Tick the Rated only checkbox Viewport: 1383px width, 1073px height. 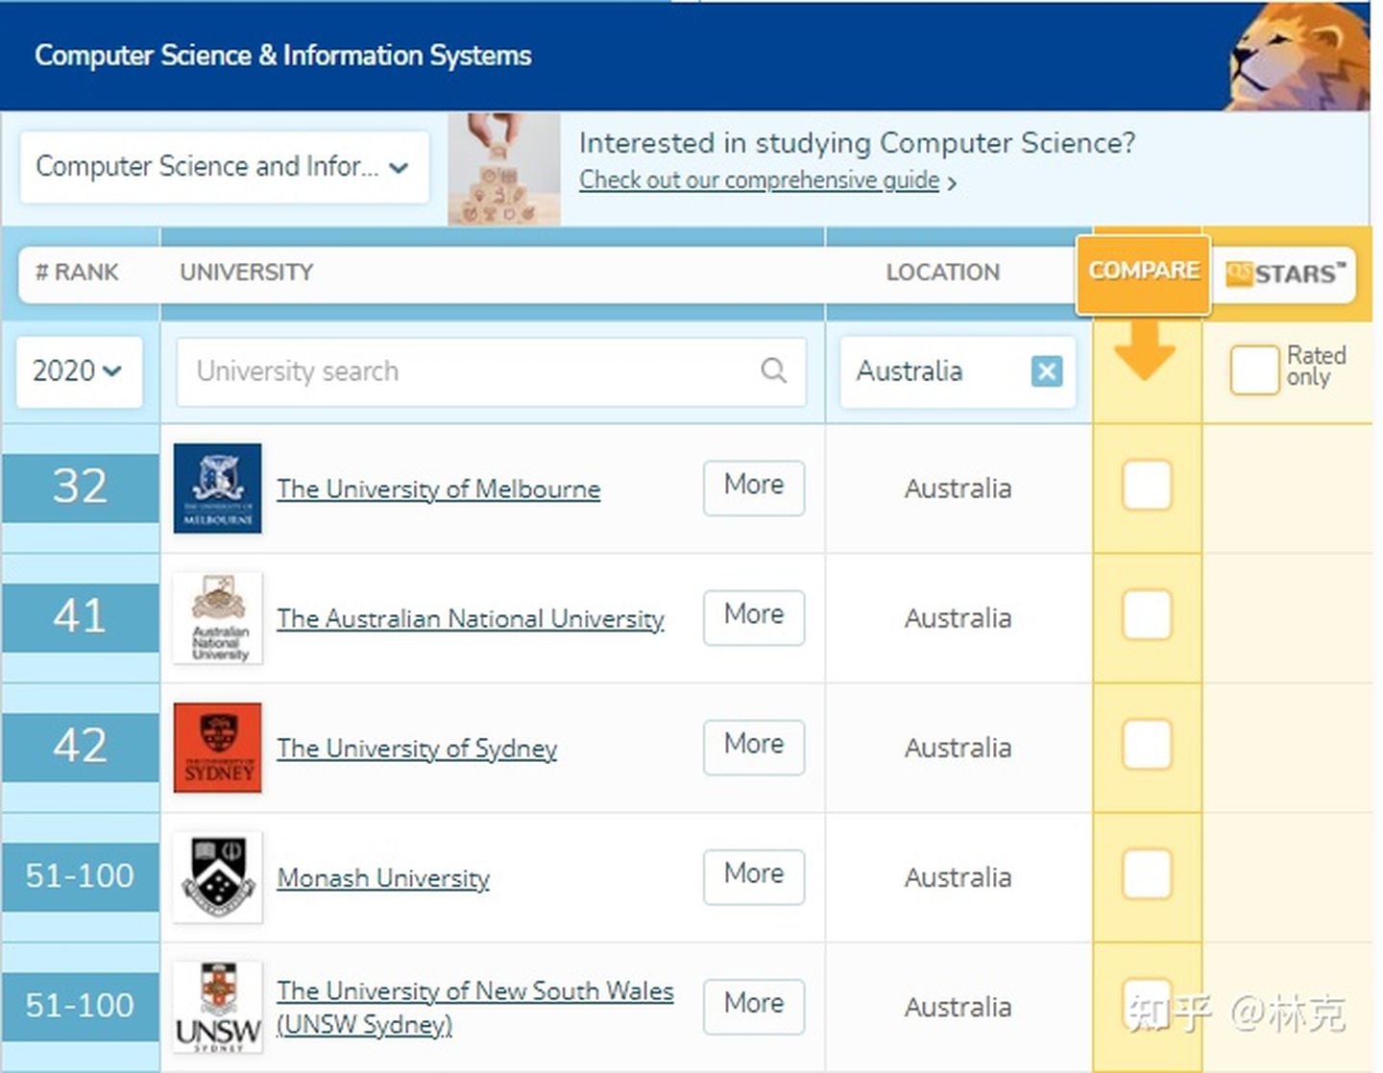pos(1254,370)
